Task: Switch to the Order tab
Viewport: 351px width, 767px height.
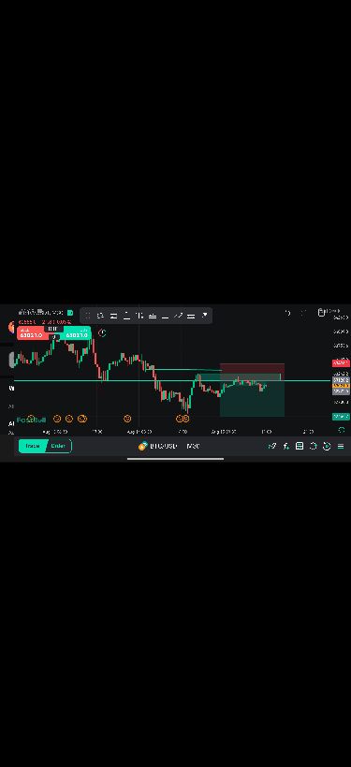Action: [59, 446]
